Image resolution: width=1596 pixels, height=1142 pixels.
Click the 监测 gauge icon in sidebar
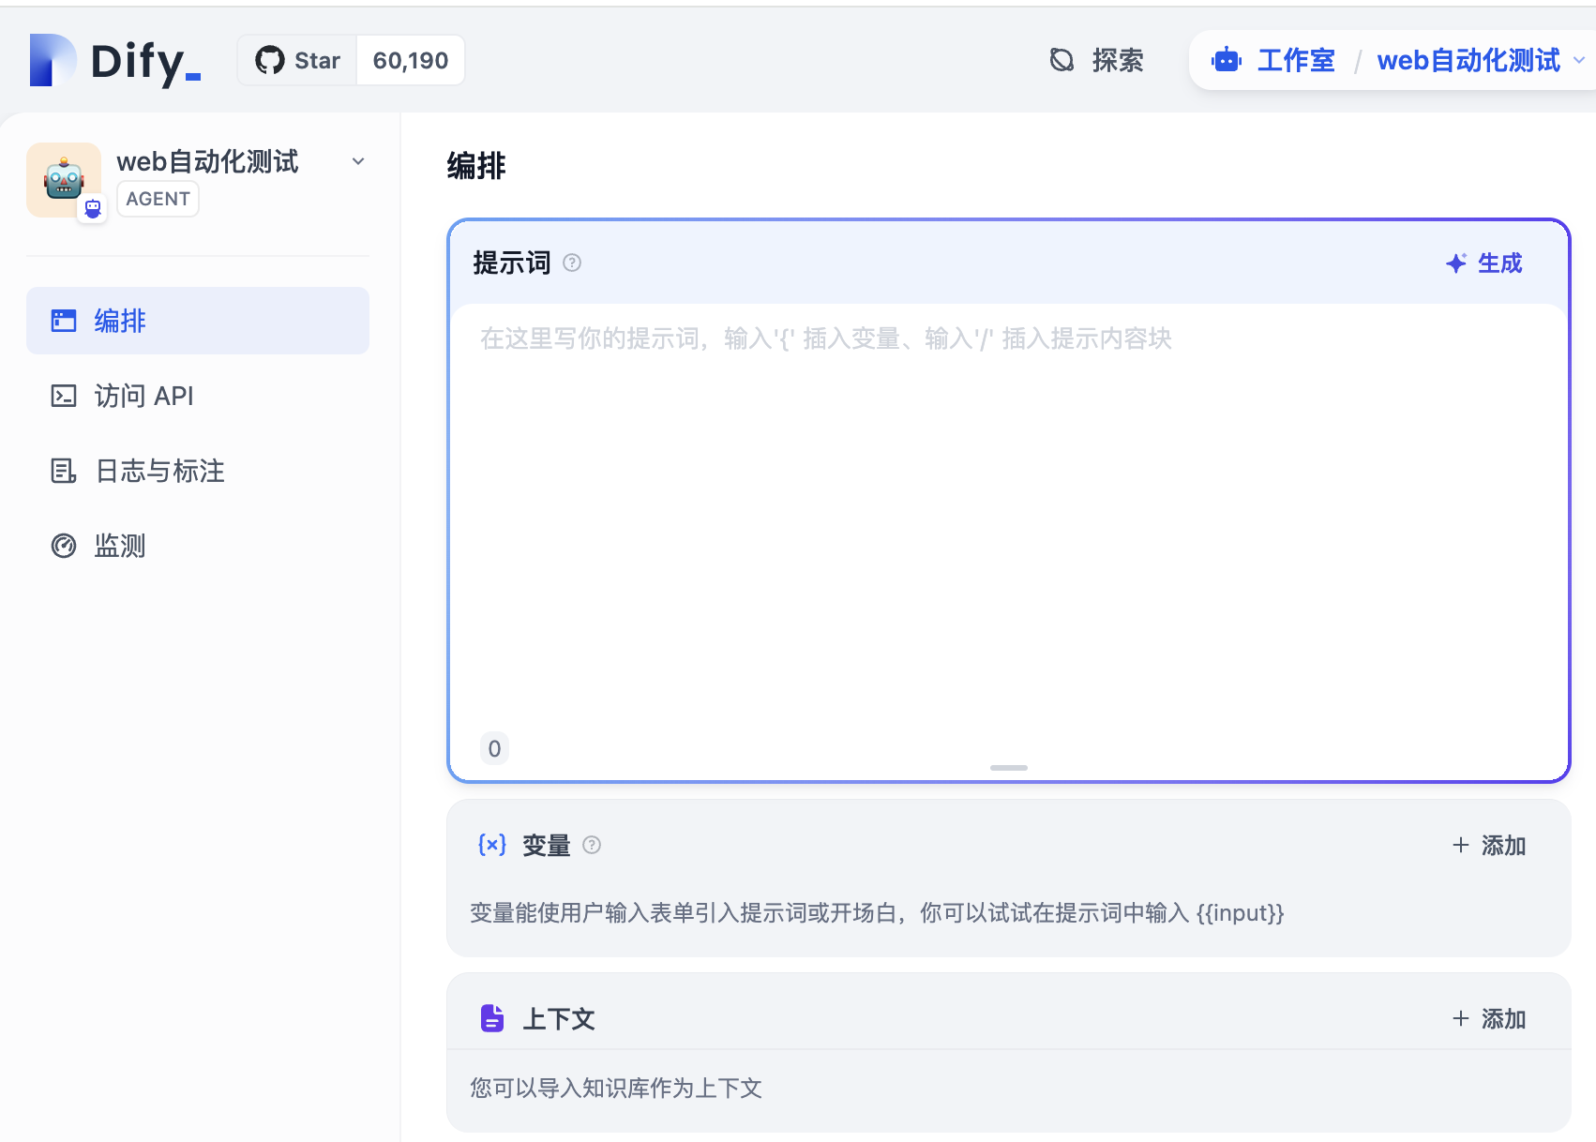tap(64, 546)
